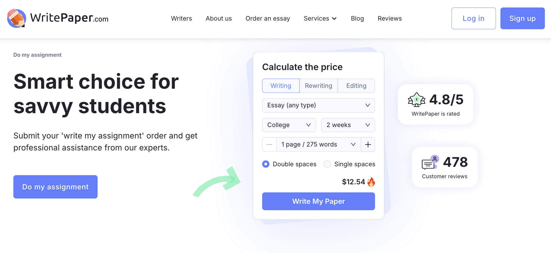Click the plus icon to add pages
Viewport: 551px width, 253px height.
coord(368,145)
